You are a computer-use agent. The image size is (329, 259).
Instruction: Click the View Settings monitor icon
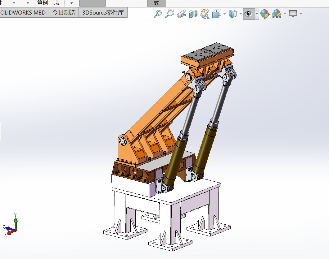(x=293, y=14)
